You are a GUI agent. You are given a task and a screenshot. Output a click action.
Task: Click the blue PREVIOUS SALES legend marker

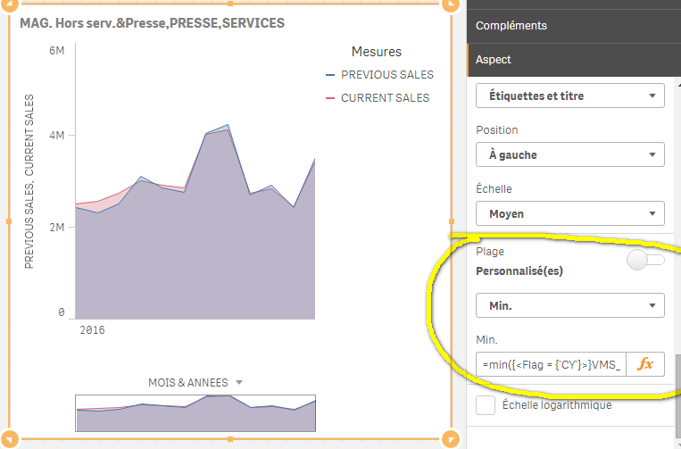[x=331, y=75]
